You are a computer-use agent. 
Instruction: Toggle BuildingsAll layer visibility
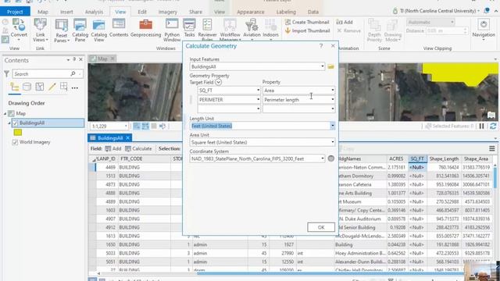[x=15, y=123]
